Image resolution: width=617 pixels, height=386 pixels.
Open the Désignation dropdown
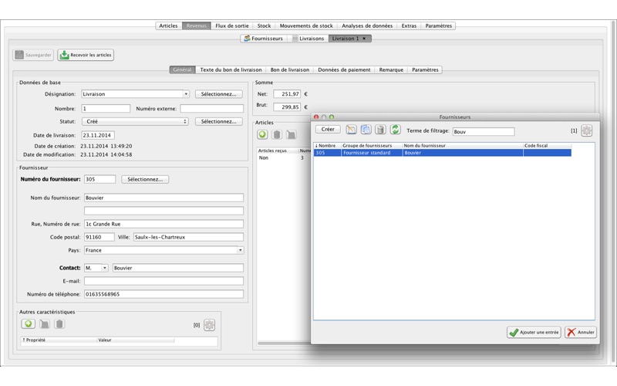(186, 94)
